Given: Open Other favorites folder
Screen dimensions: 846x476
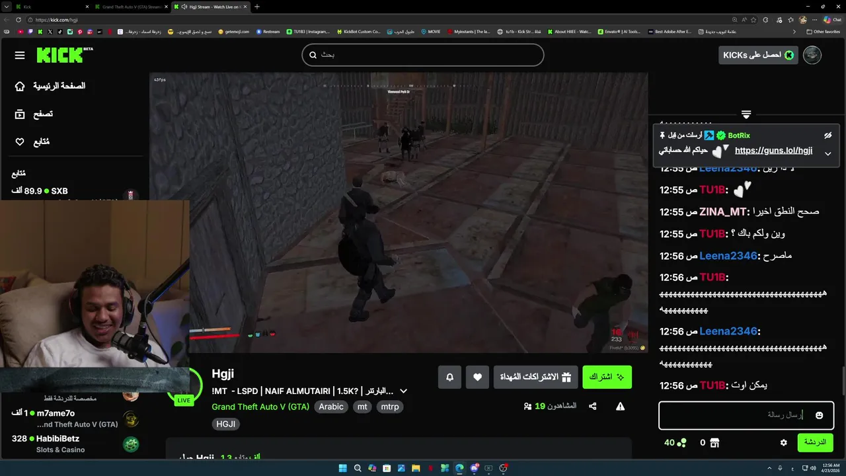Looking at the screenshot, I should (823, 31).
